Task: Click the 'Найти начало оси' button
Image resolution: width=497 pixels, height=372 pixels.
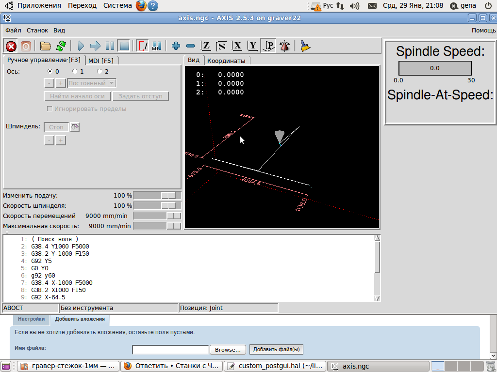Action: click(77, 96)
